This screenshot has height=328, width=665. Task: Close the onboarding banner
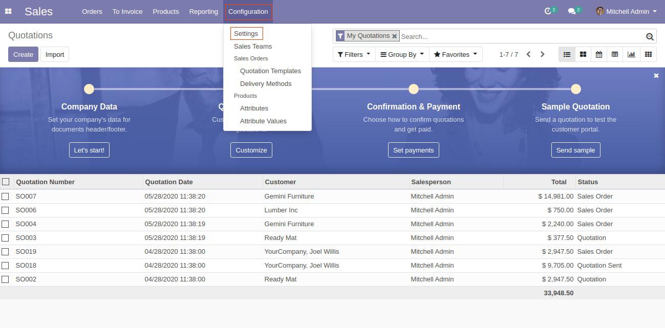pos(656,76)
